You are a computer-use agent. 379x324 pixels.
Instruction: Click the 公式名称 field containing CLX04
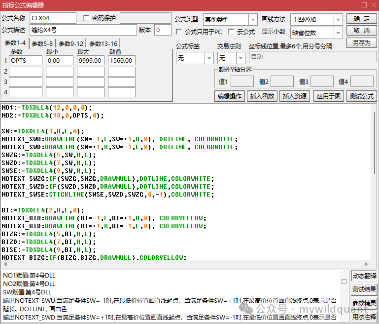coord(53,18)
